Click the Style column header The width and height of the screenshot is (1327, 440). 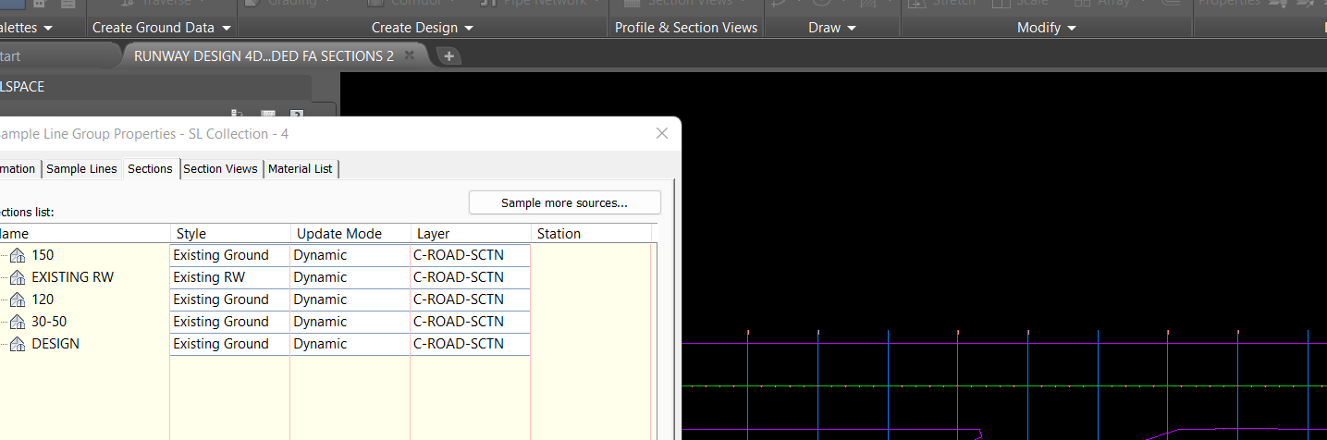pos(230,234)
